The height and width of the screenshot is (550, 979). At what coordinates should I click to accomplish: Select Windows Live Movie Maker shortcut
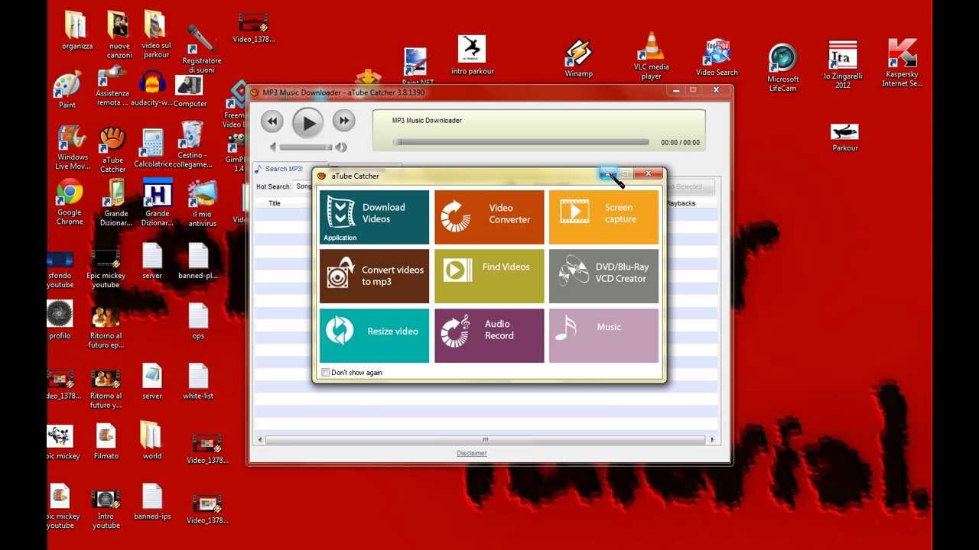point(73,148)
